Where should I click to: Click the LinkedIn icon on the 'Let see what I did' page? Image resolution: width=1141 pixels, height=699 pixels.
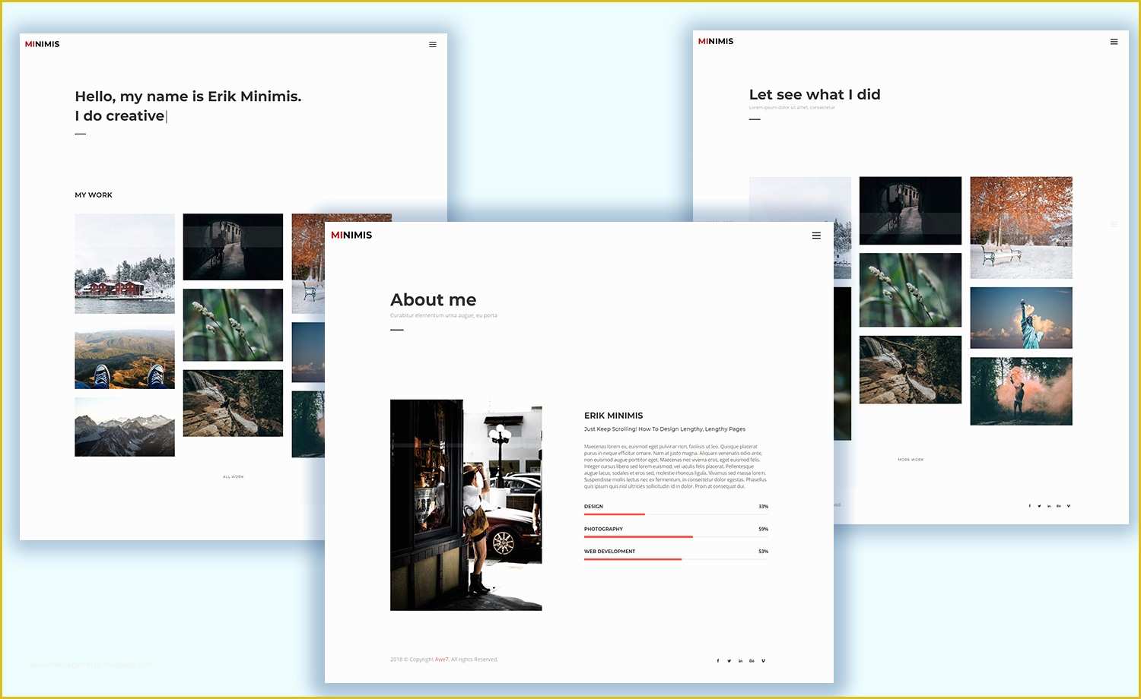click(x=1048, y=505)
